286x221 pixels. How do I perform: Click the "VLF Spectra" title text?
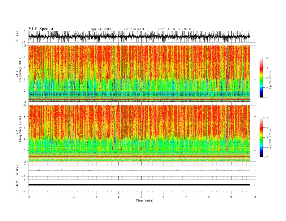pyautogui.click(x=41, y=29)
